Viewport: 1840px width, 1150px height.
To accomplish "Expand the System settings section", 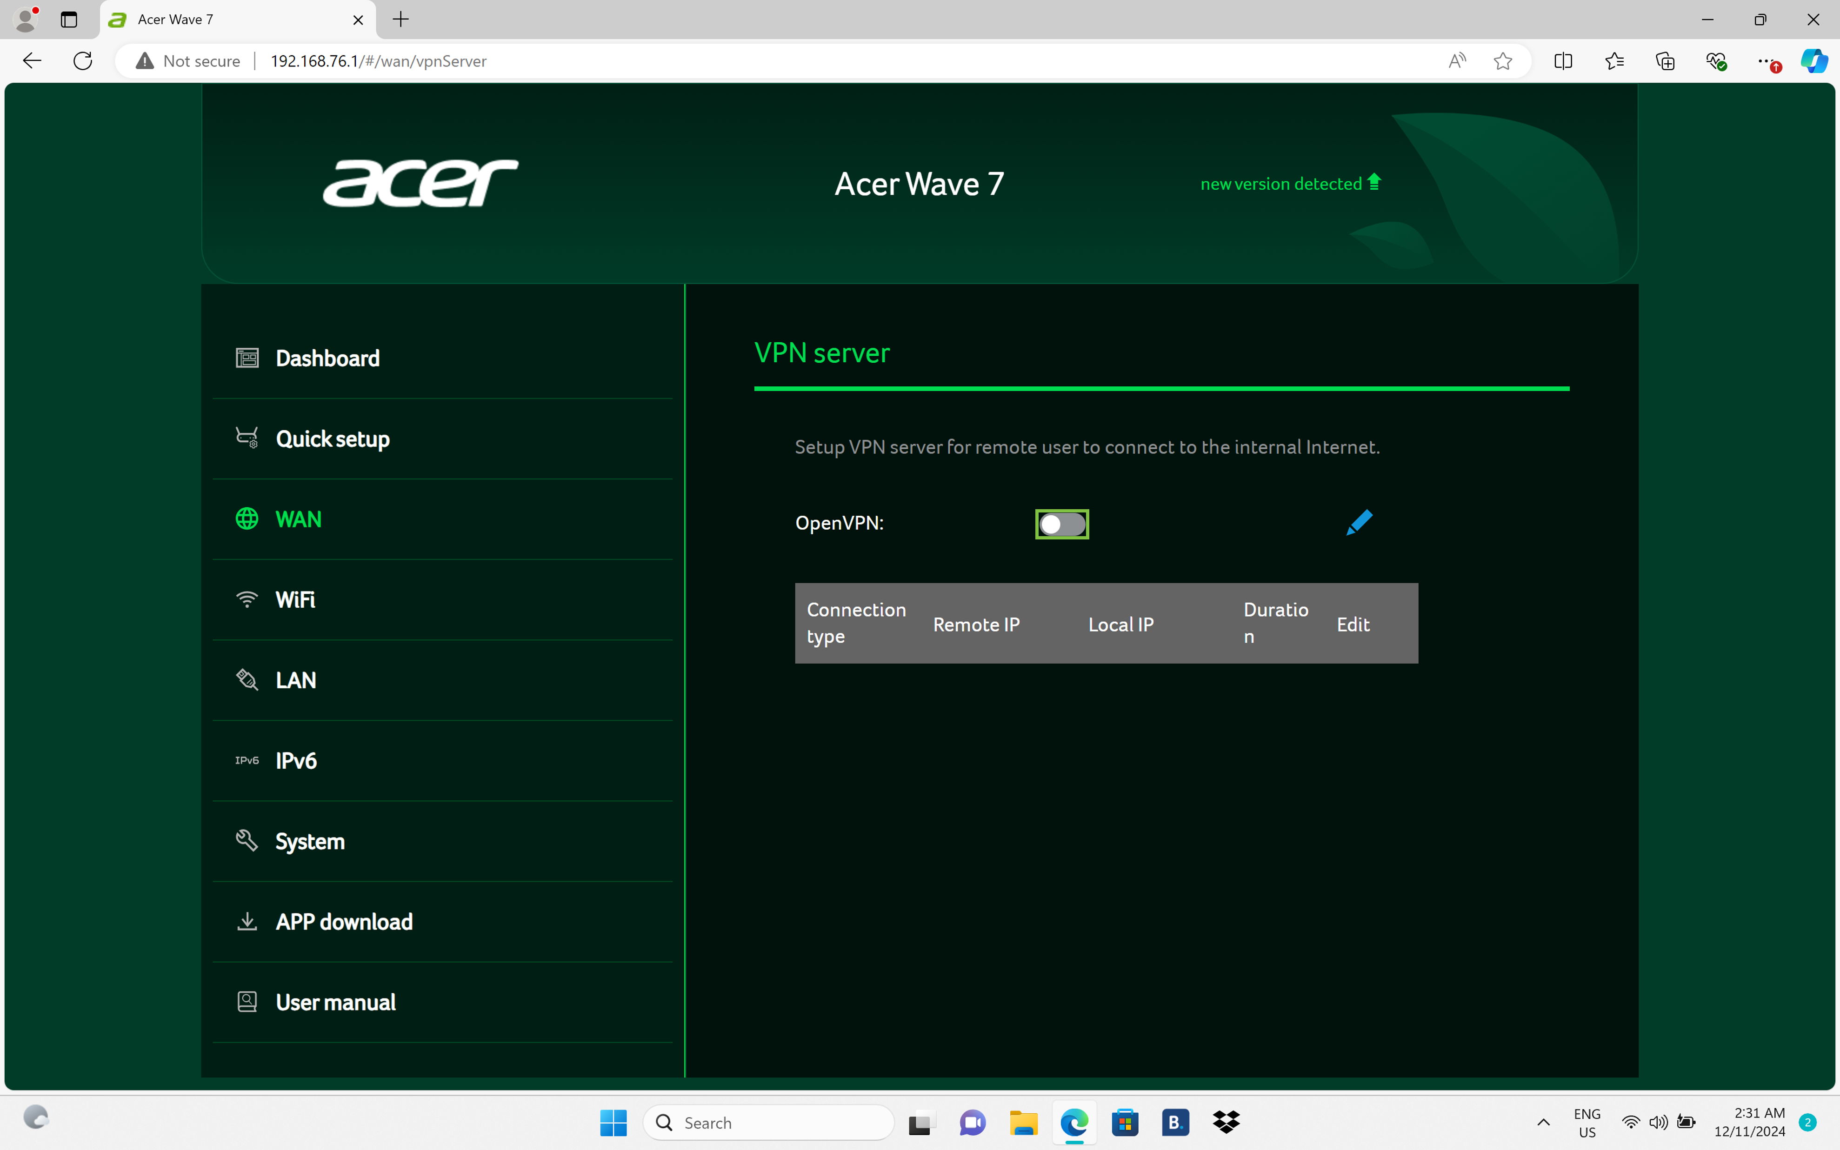I will [310, 841].
